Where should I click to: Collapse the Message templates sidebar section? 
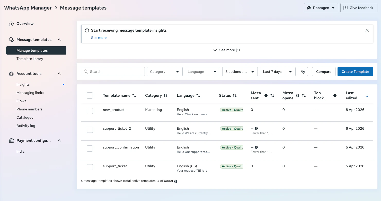[59, 40]
